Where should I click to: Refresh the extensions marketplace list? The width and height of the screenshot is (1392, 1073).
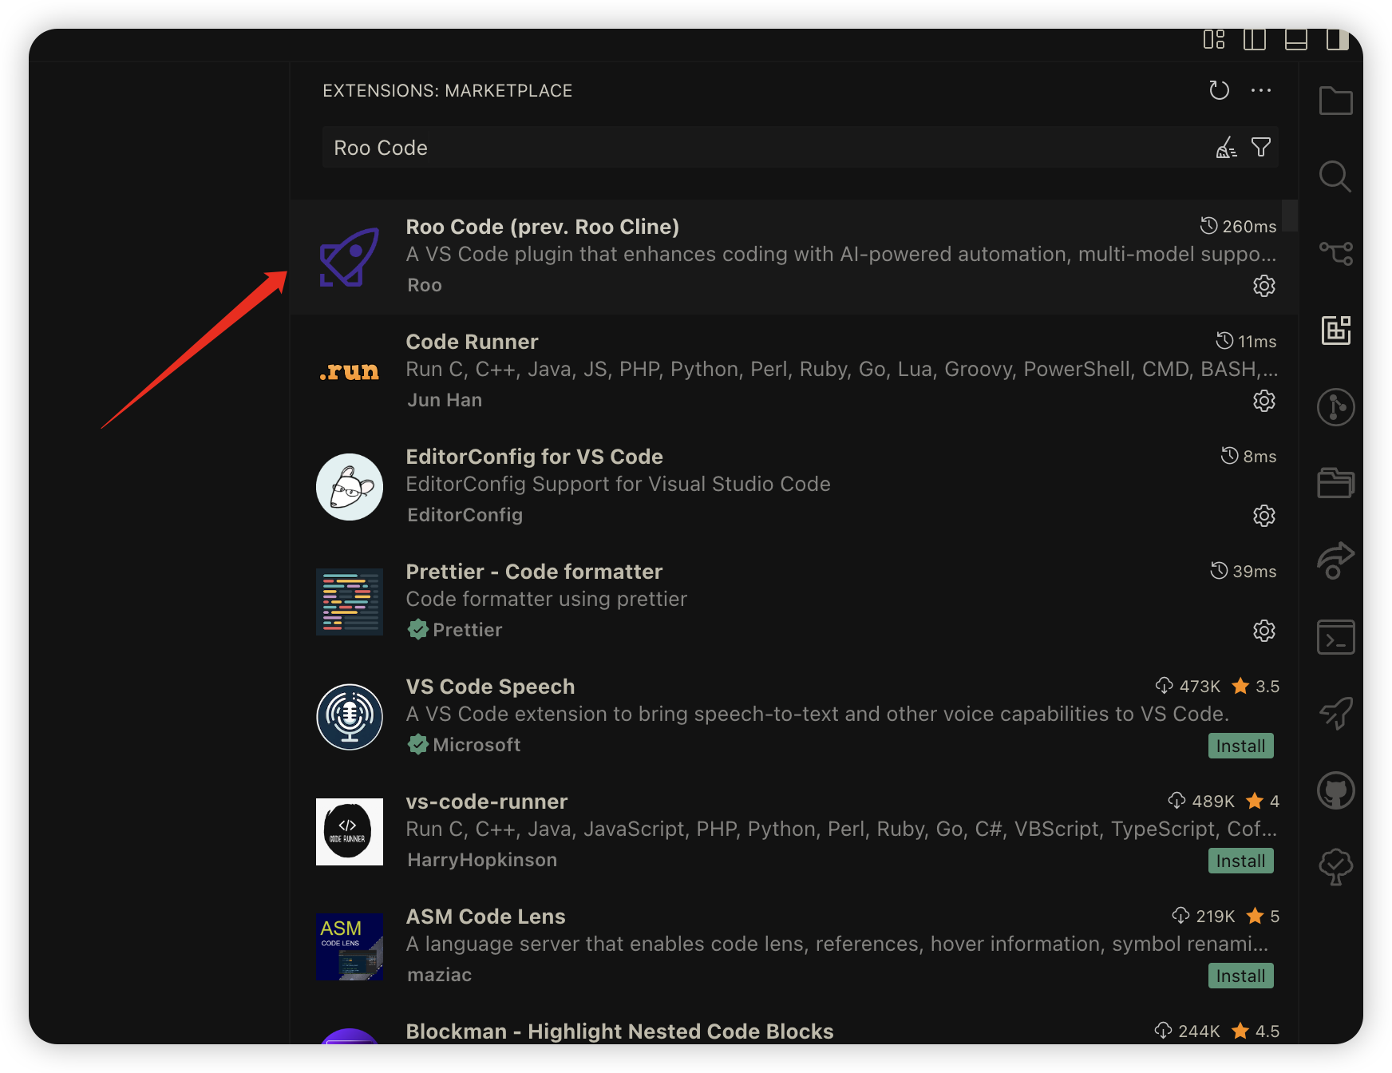(1219, 90)
